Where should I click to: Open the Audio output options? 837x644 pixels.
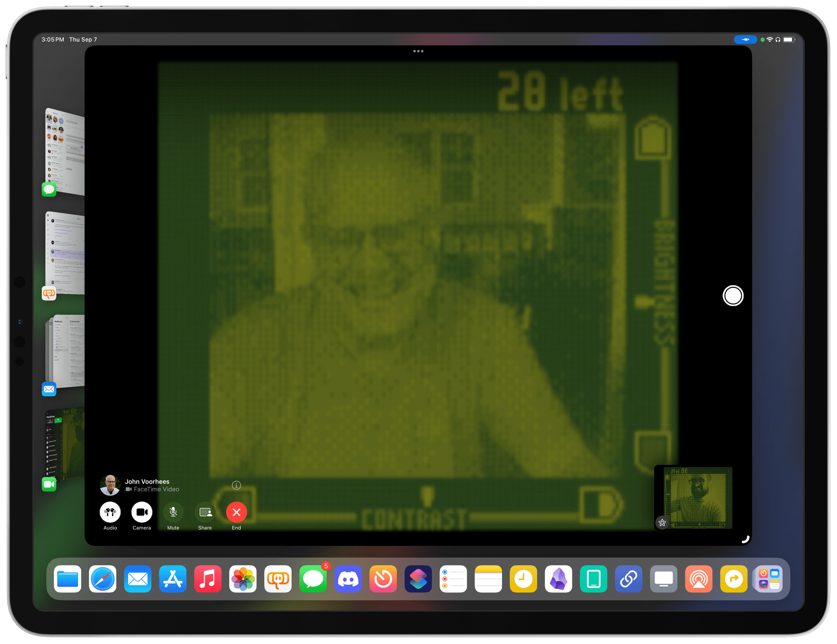point(110,512)
